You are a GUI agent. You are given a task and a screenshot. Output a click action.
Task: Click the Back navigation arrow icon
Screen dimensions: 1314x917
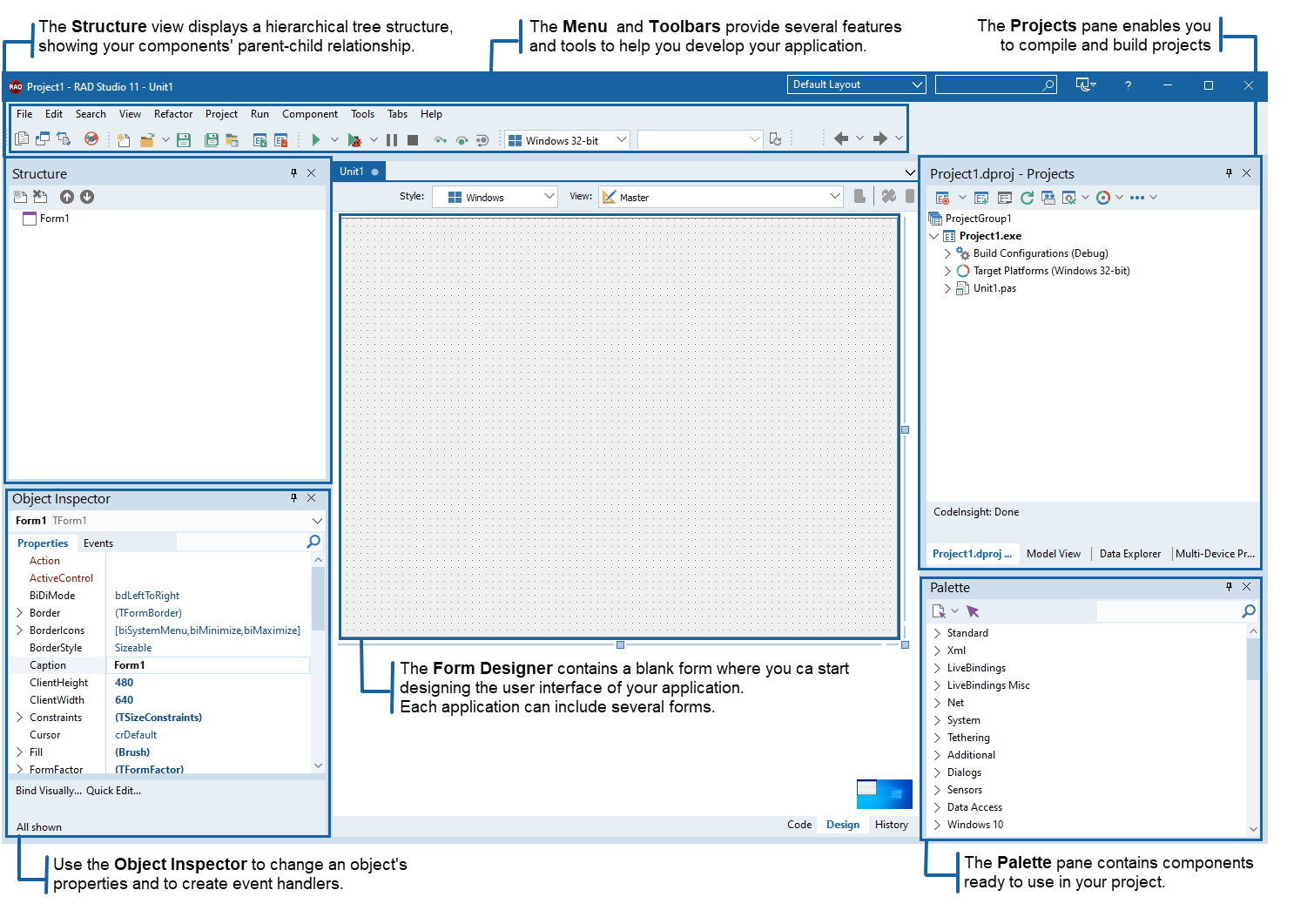coord(841,138)
